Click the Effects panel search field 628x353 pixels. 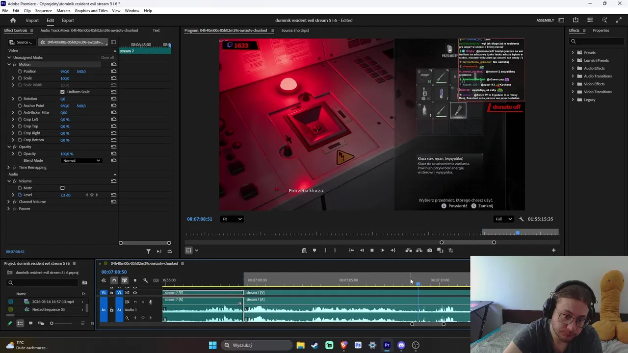click(597, 41)
